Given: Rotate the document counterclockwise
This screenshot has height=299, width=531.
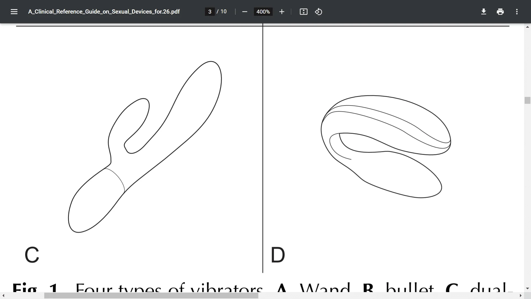Looking at the screenshot, I should [x=319, y=12].
